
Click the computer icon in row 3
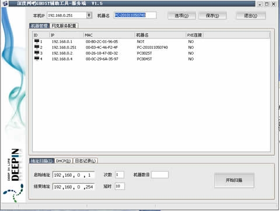pyautogui.click(x=37, y=53)
